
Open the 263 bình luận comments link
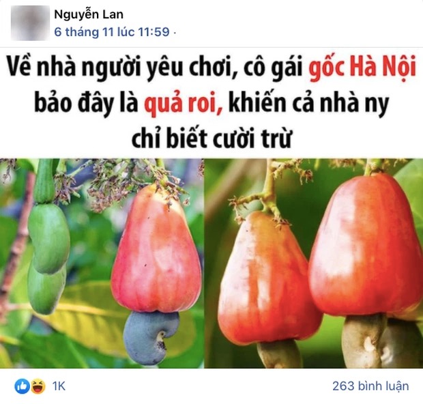coord(370,386)
